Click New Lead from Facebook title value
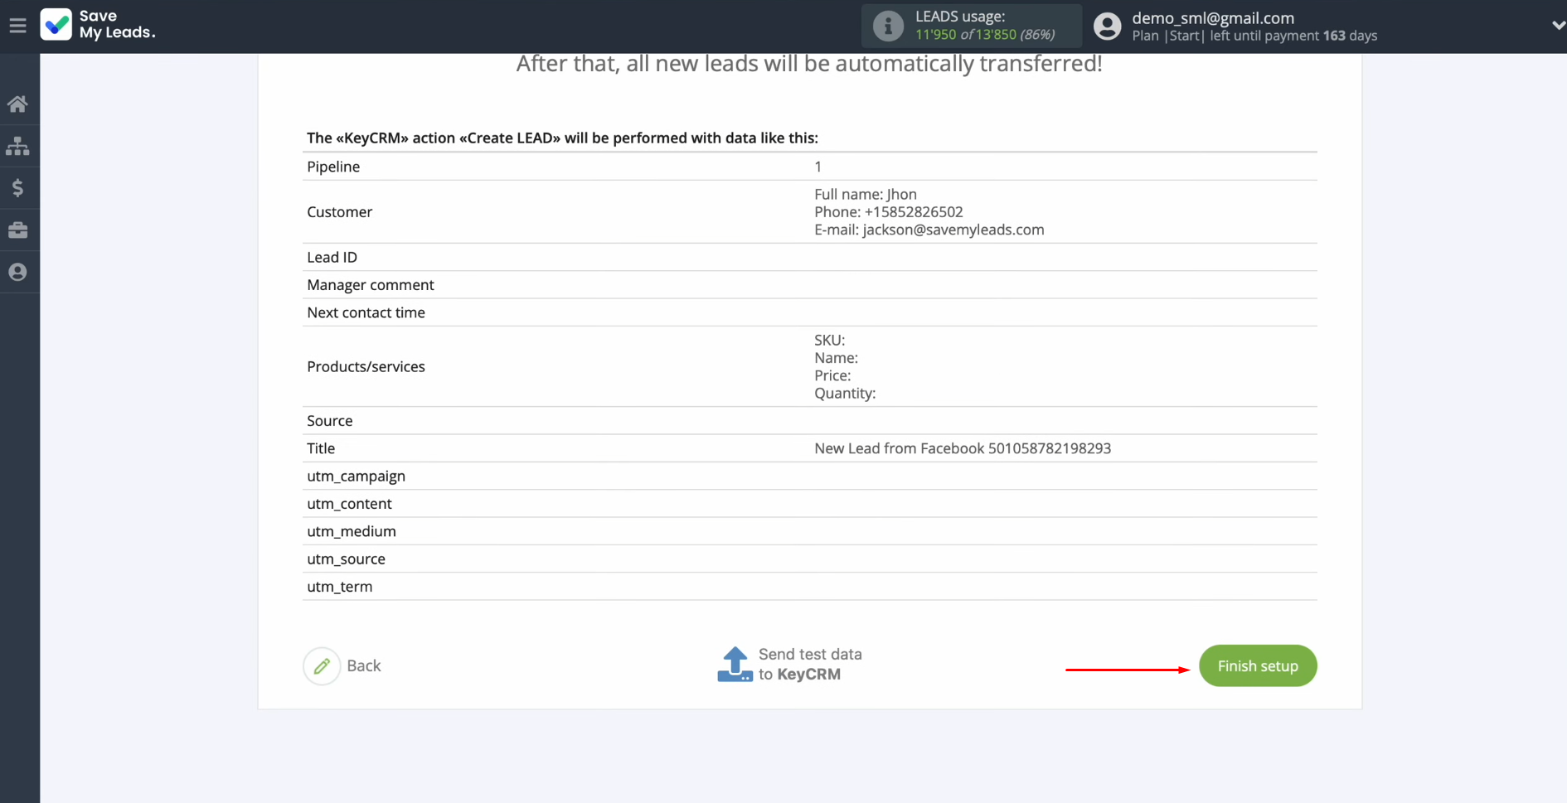The height and width of the screenshot is (803, 1567). click(963, 448)
